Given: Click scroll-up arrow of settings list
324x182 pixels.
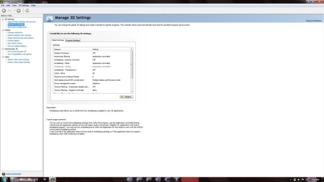Looking at the screenshot, I should coord(132,49).
